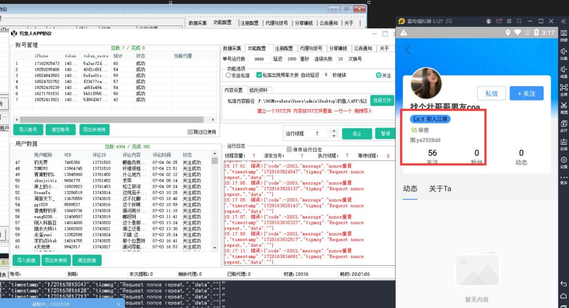The width and height of the screenshot is (569, 308).
Task: Collapse the emulator sidebar with double chevron
Action: click(563, 22)
